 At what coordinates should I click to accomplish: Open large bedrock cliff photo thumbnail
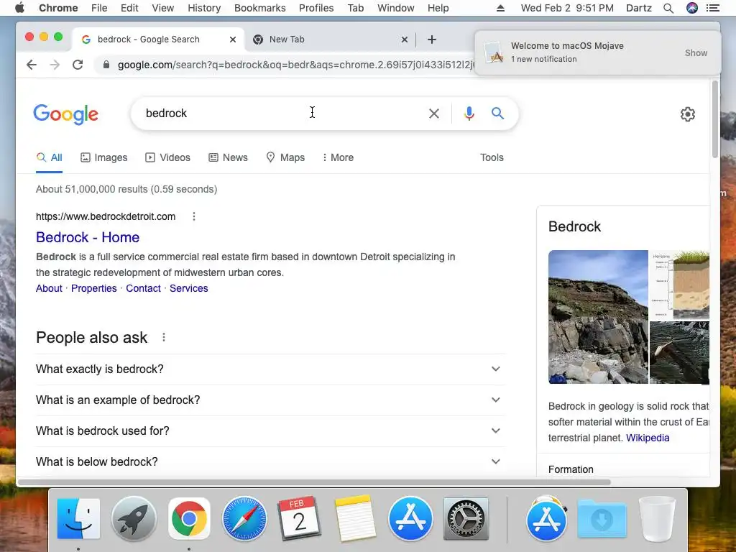click(598, 317)
